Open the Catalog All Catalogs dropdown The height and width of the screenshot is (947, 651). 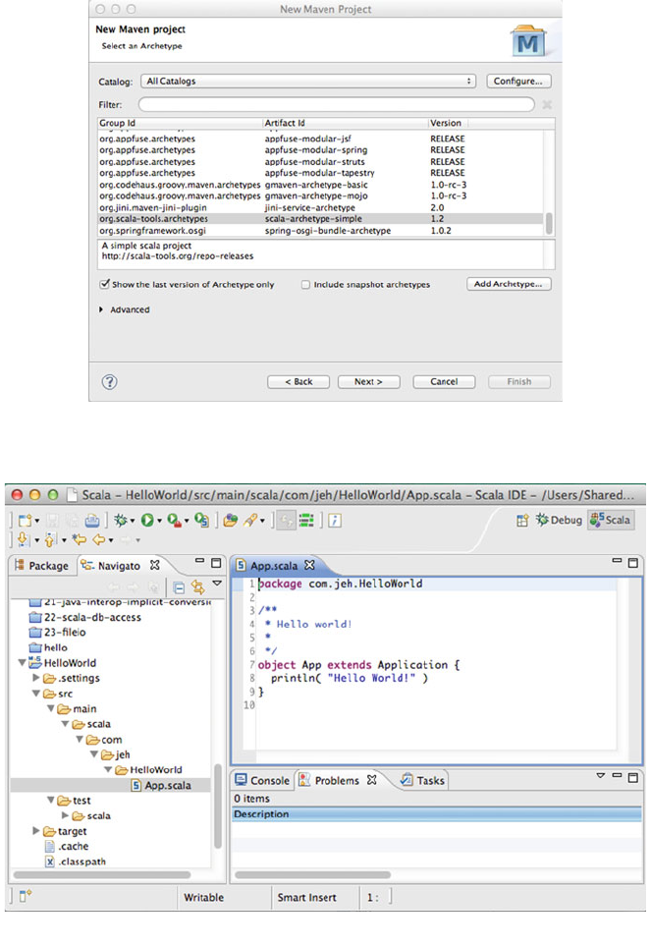(308, 81)
